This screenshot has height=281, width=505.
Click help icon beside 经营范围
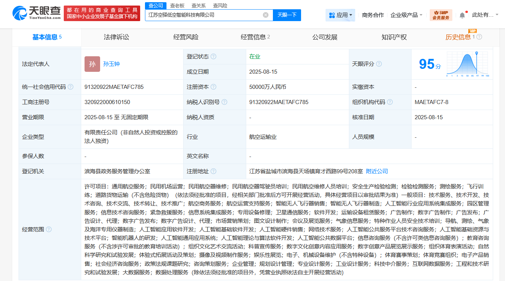coord(49,230)
